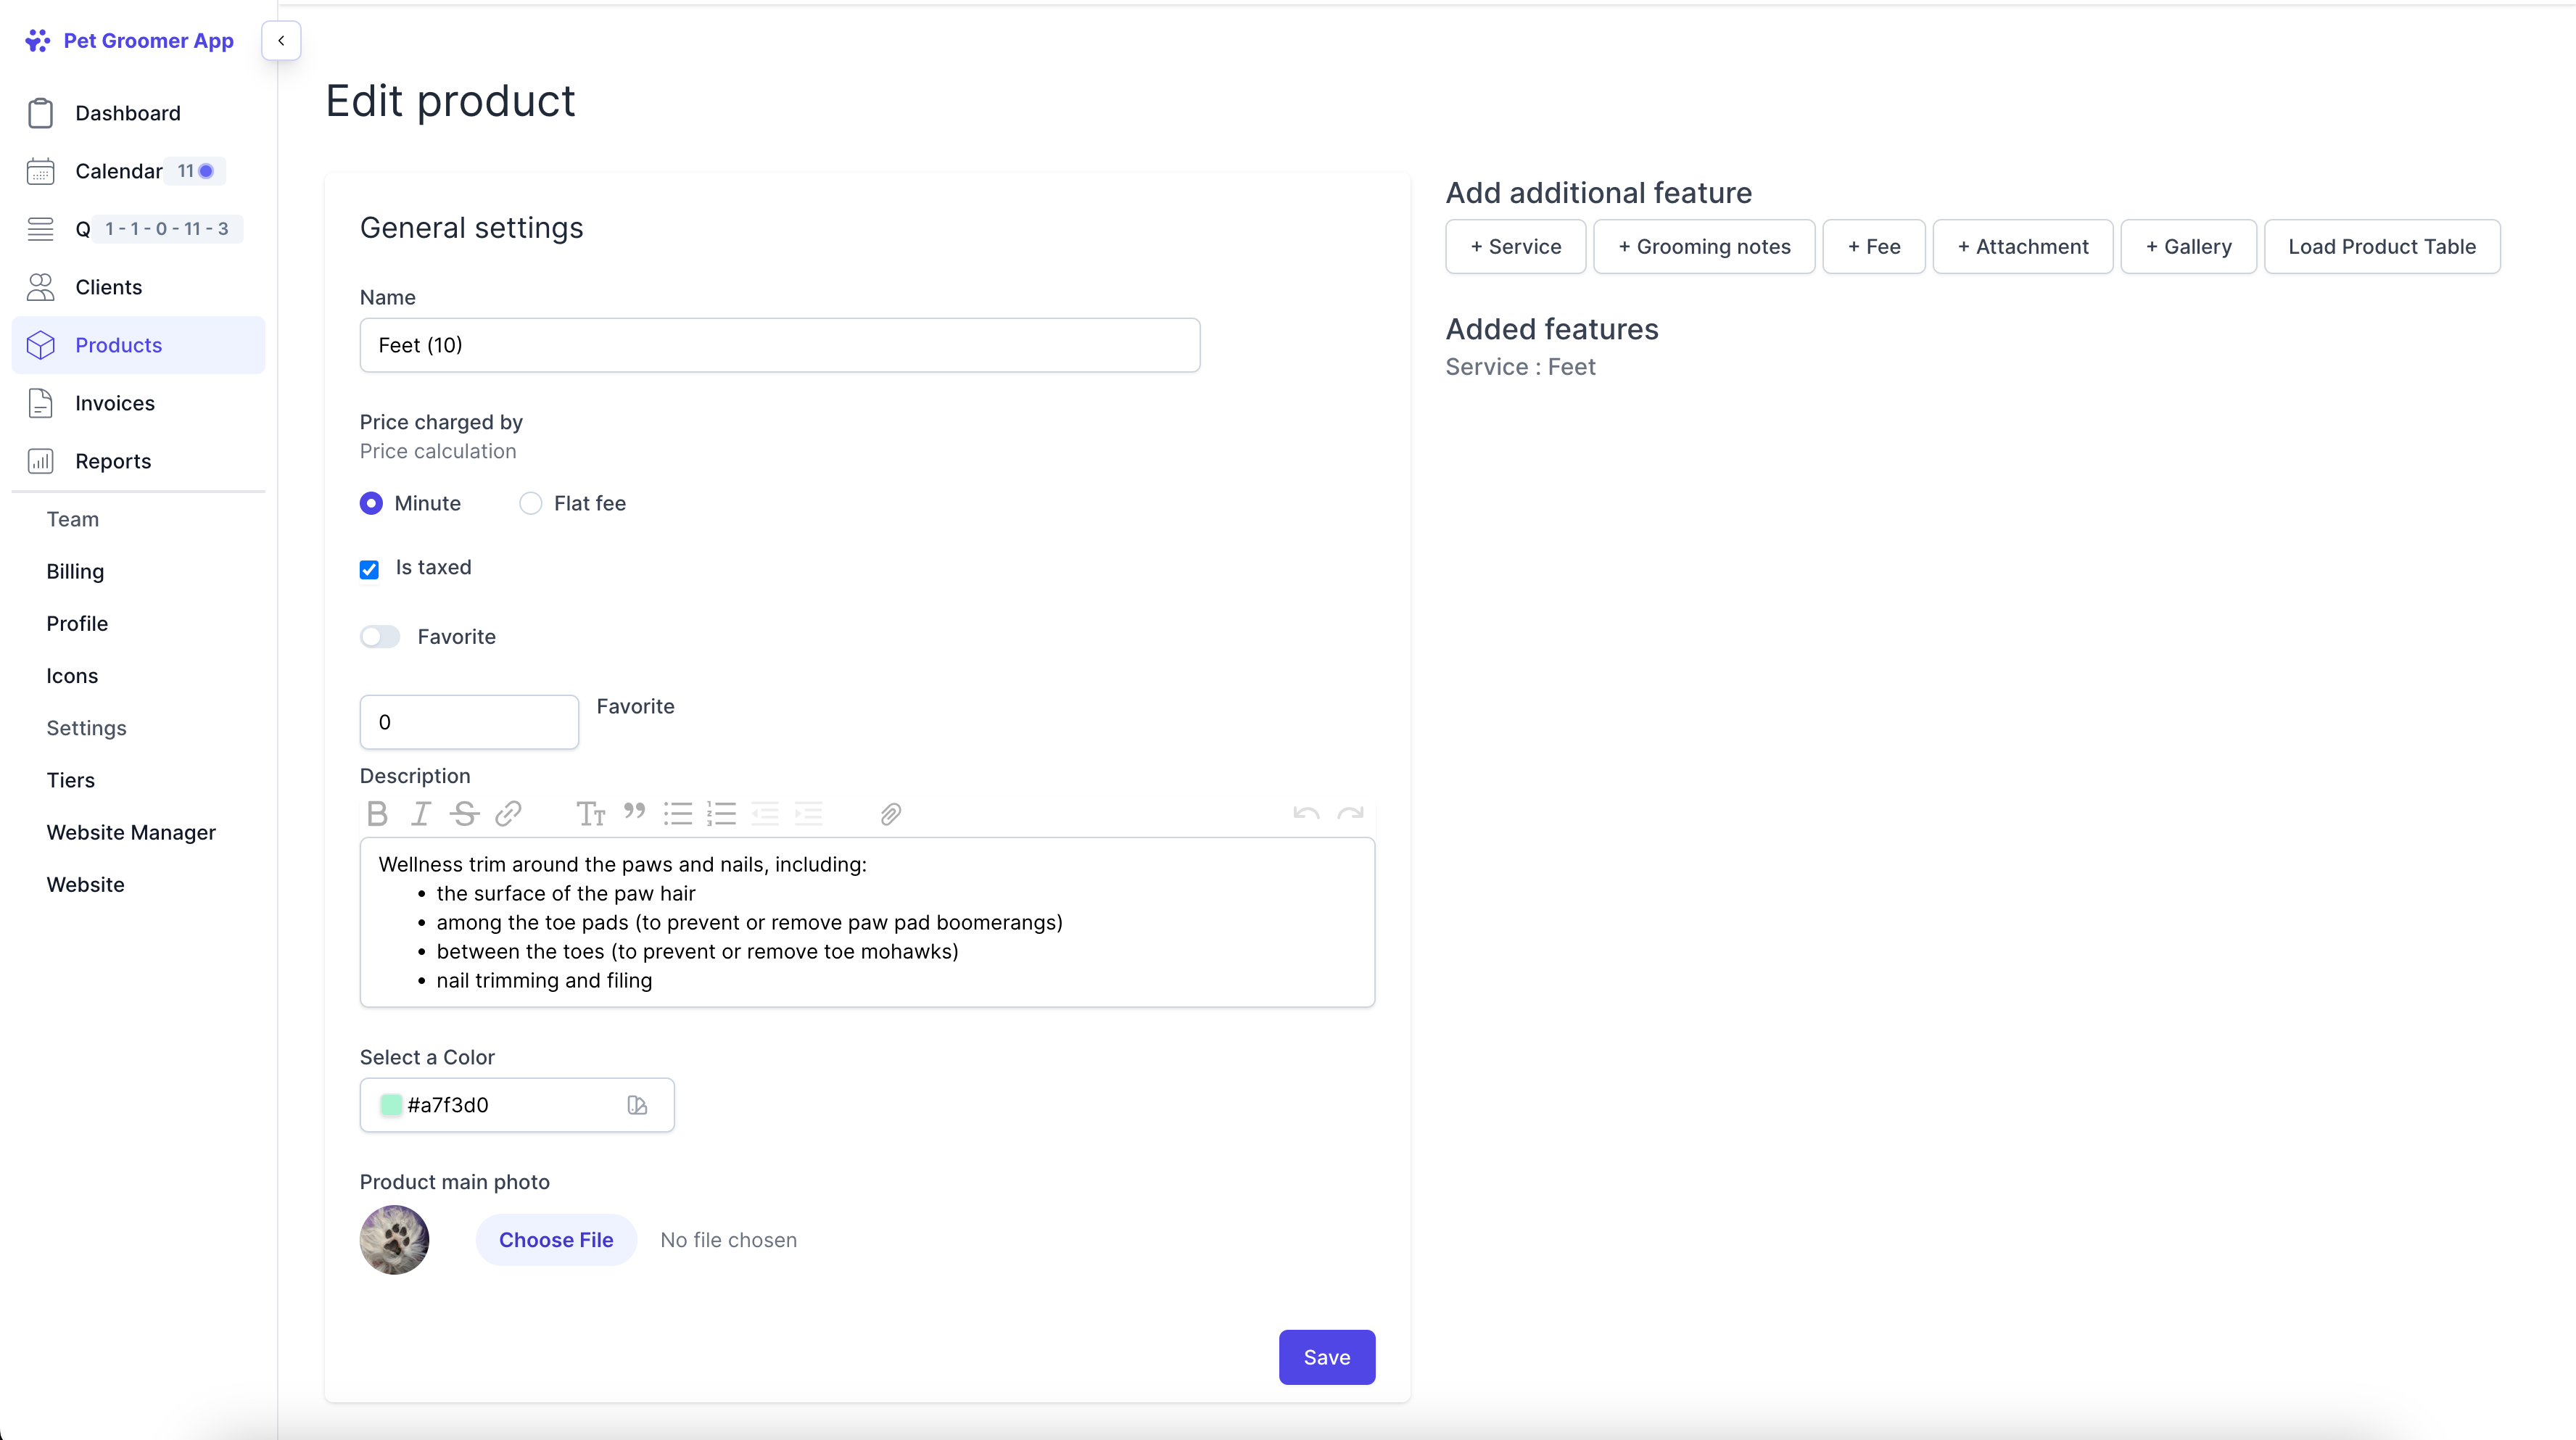Image resolution: width=2576 pixels, height=1440 pixels.
Task: Open Invoices in the sidebar
Action: click(115, 403)
